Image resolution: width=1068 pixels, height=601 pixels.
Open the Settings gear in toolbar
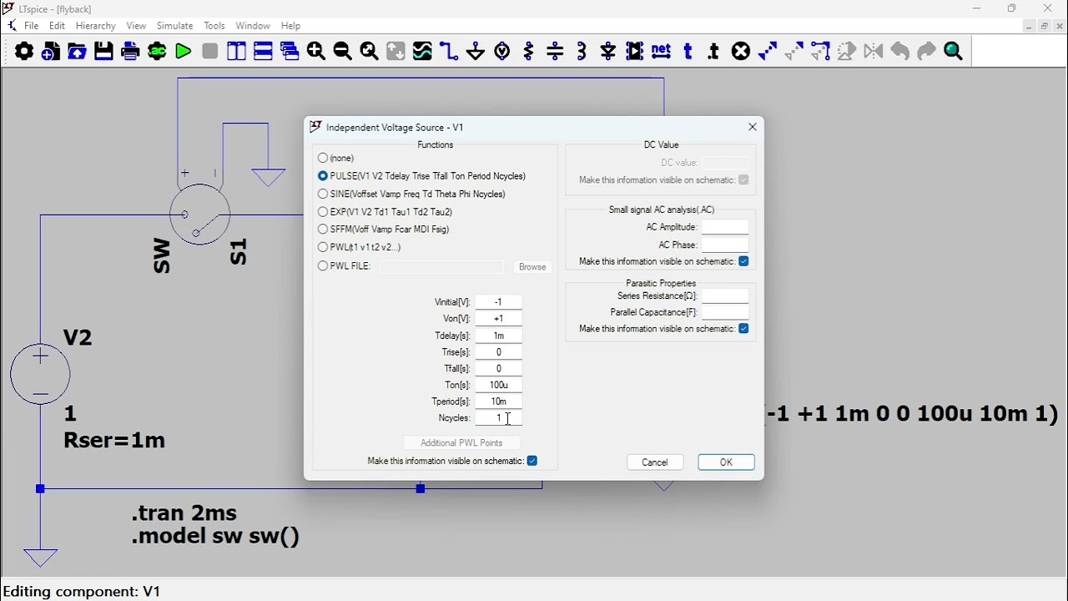24,52
